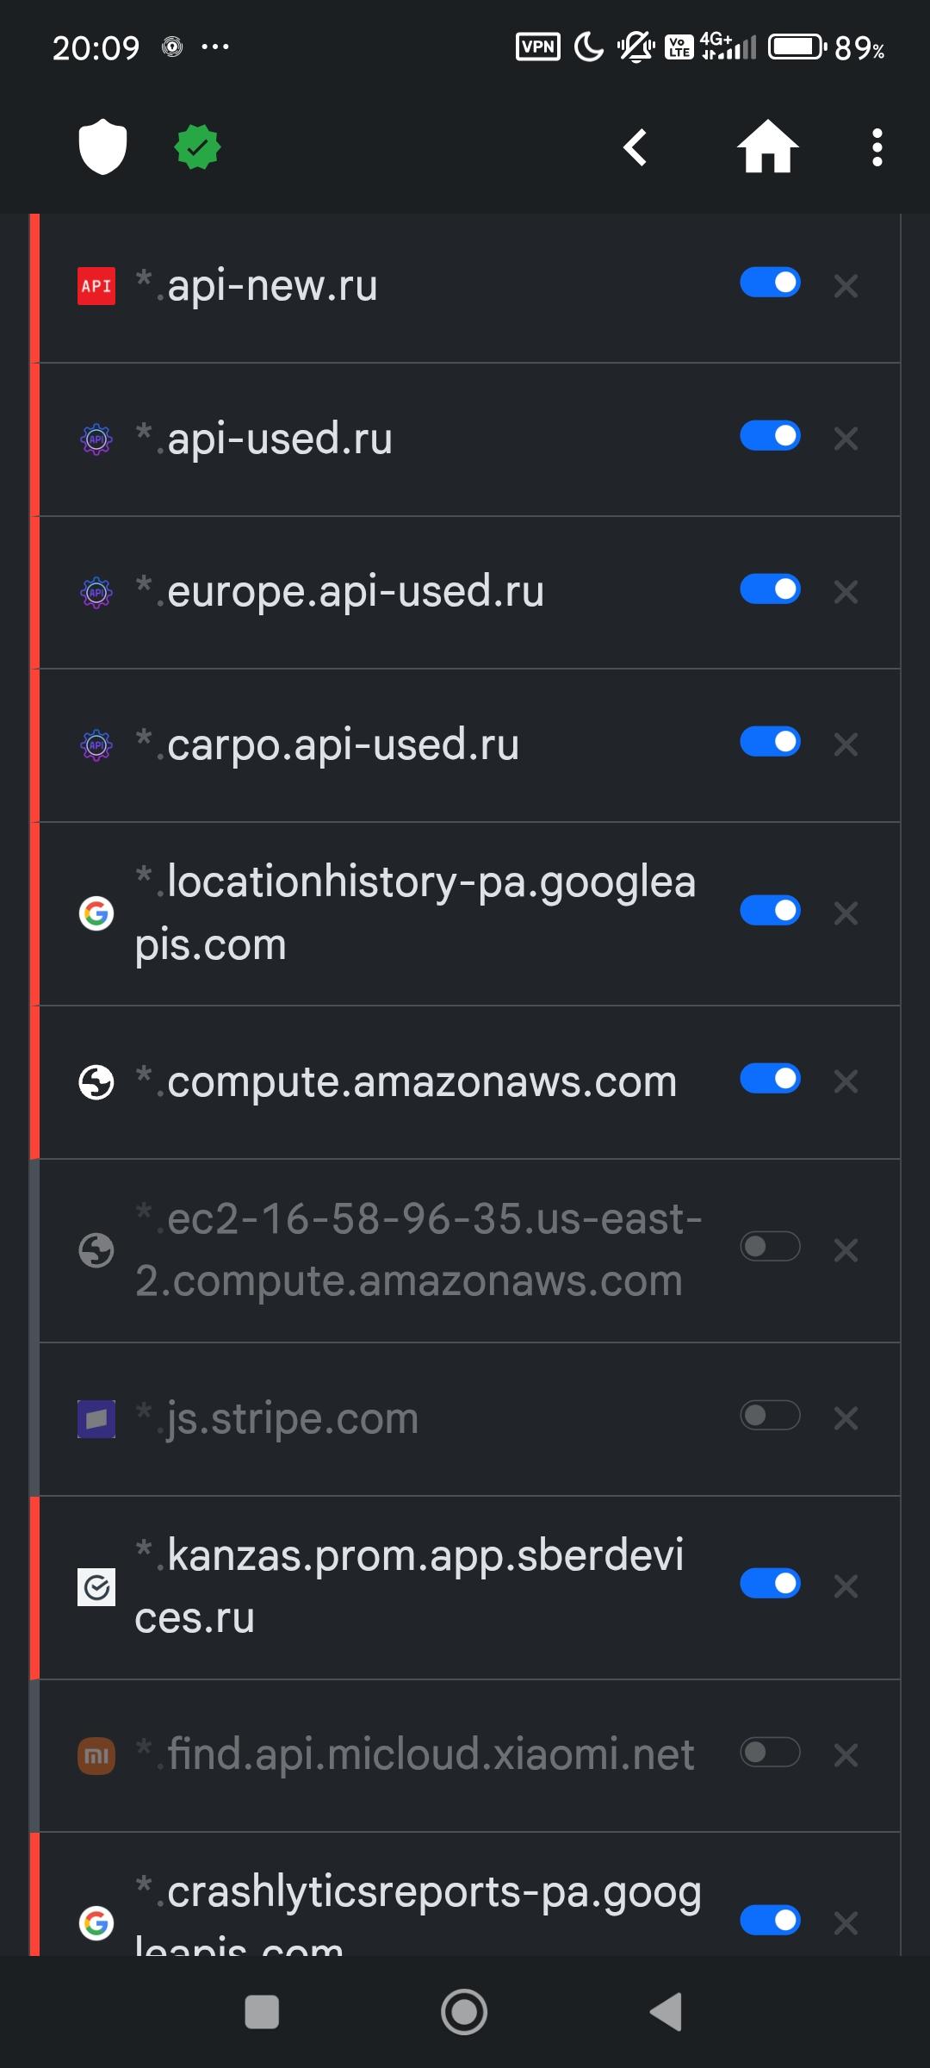The height and width of the screenshot is (2068, 930).
Task: Tap the red API favicon icon
Action: [x=96, y=286]
